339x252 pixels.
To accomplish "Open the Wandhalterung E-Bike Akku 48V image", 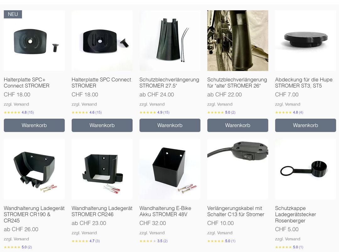I will 170,169.
